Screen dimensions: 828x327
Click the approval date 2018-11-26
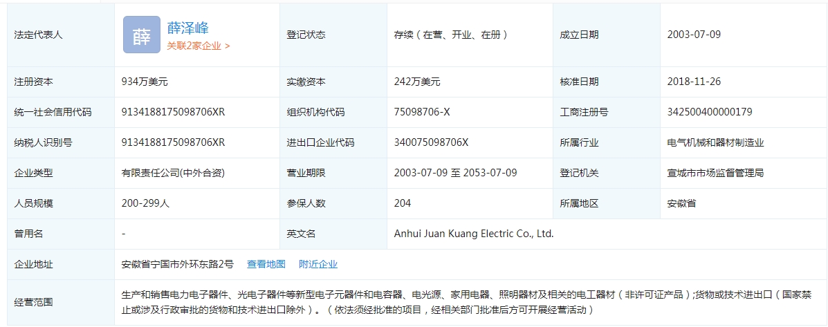click(x=694, y=82)
